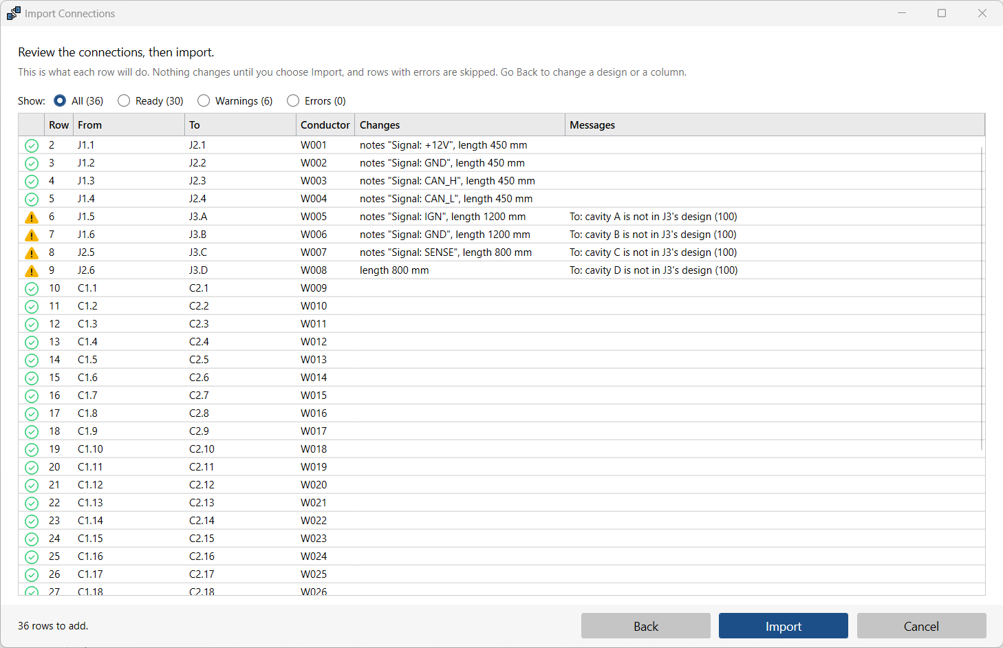Click the warning icon beside J2.5 row
This screenshot has height=648, width=1003.
[x=32, y=253]
